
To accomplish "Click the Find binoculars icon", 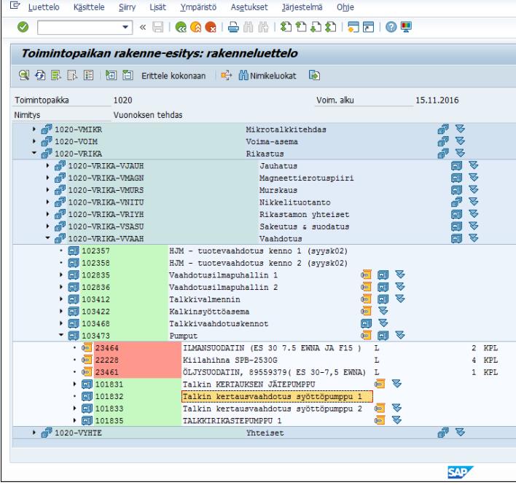I will point(248,27).
